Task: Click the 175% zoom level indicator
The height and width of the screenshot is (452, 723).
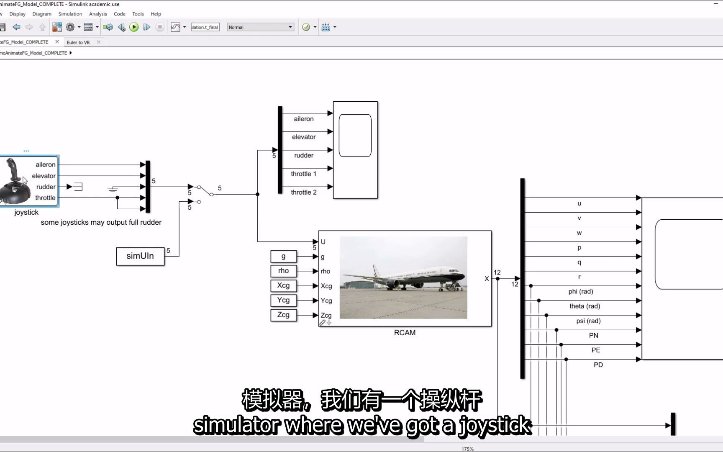Action: pyautogui.click(x=467, y=448)
